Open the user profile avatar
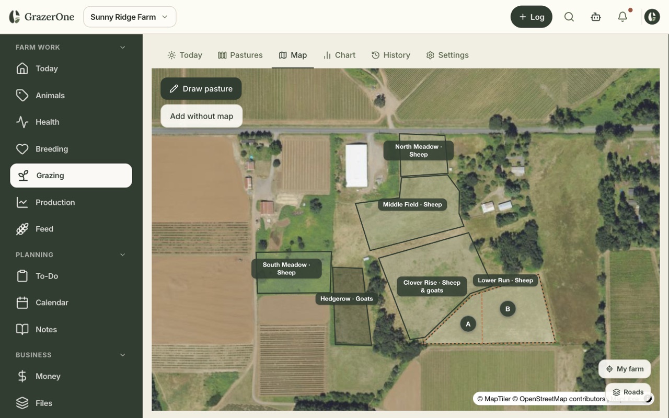 pyautogui.click(x=652, y=17)
